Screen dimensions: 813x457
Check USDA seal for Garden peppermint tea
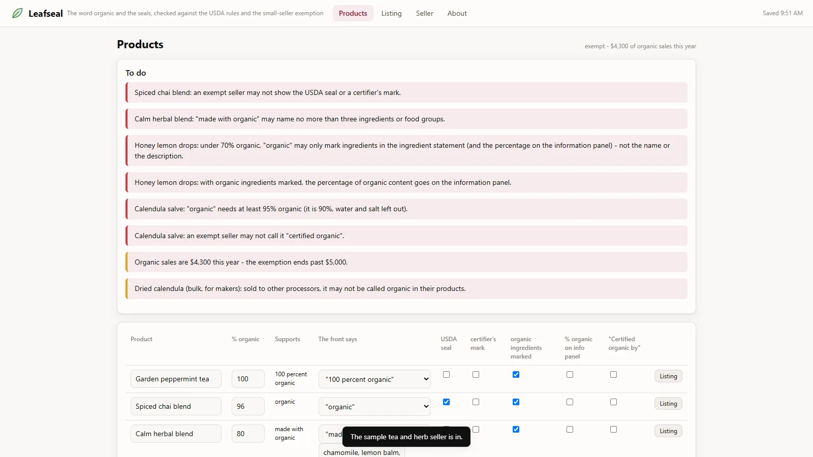click(x=446, y=375)
